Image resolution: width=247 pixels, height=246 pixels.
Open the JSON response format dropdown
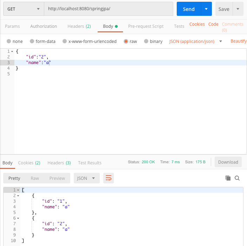pos(87,178)
